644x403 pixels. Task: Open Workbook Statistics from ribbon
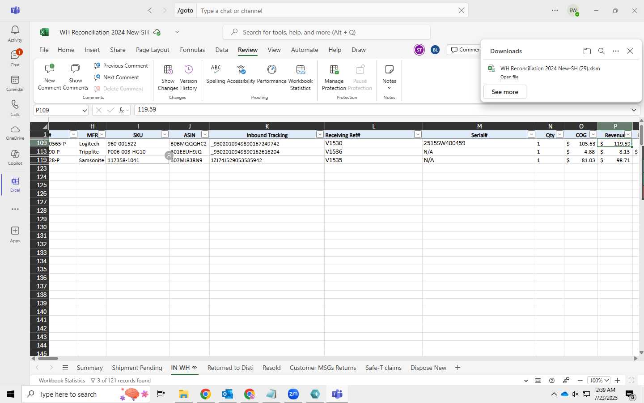301,77
